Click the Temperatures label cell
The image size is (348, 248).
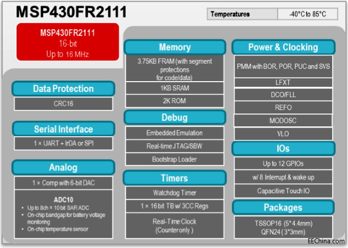[x=242, y=14]
